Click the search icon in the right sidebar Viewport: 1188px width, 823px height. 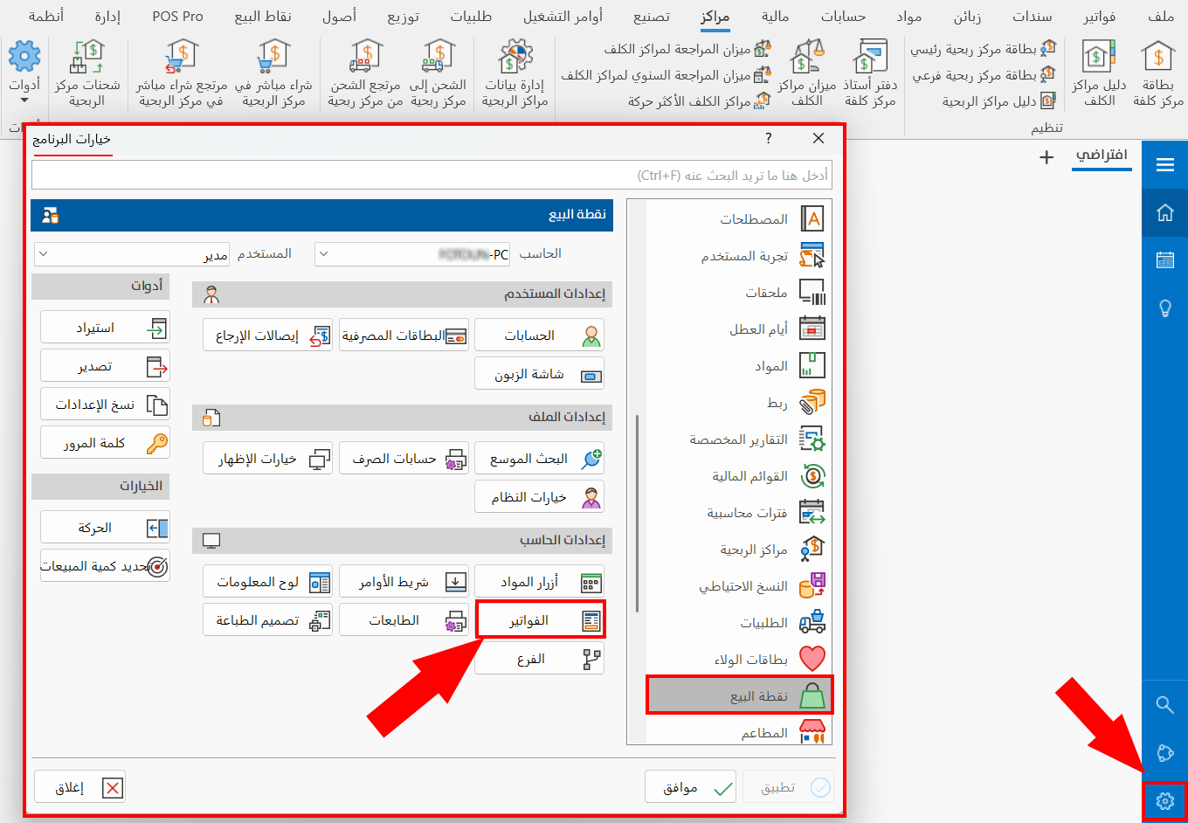pyautogui.click(x=1164, y=704)
